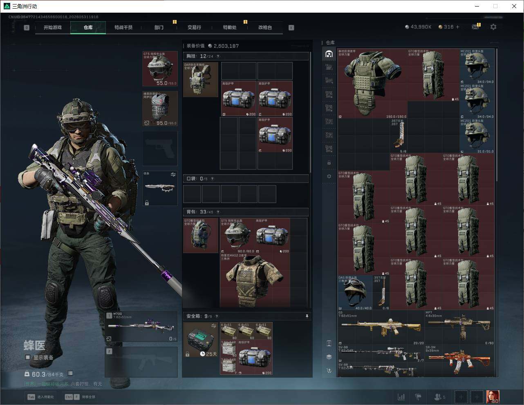This screenshot has width=524, height=405.
Task: Click the E key icon right of tabs
Action: pyautogui.click(x=291, y=28)
